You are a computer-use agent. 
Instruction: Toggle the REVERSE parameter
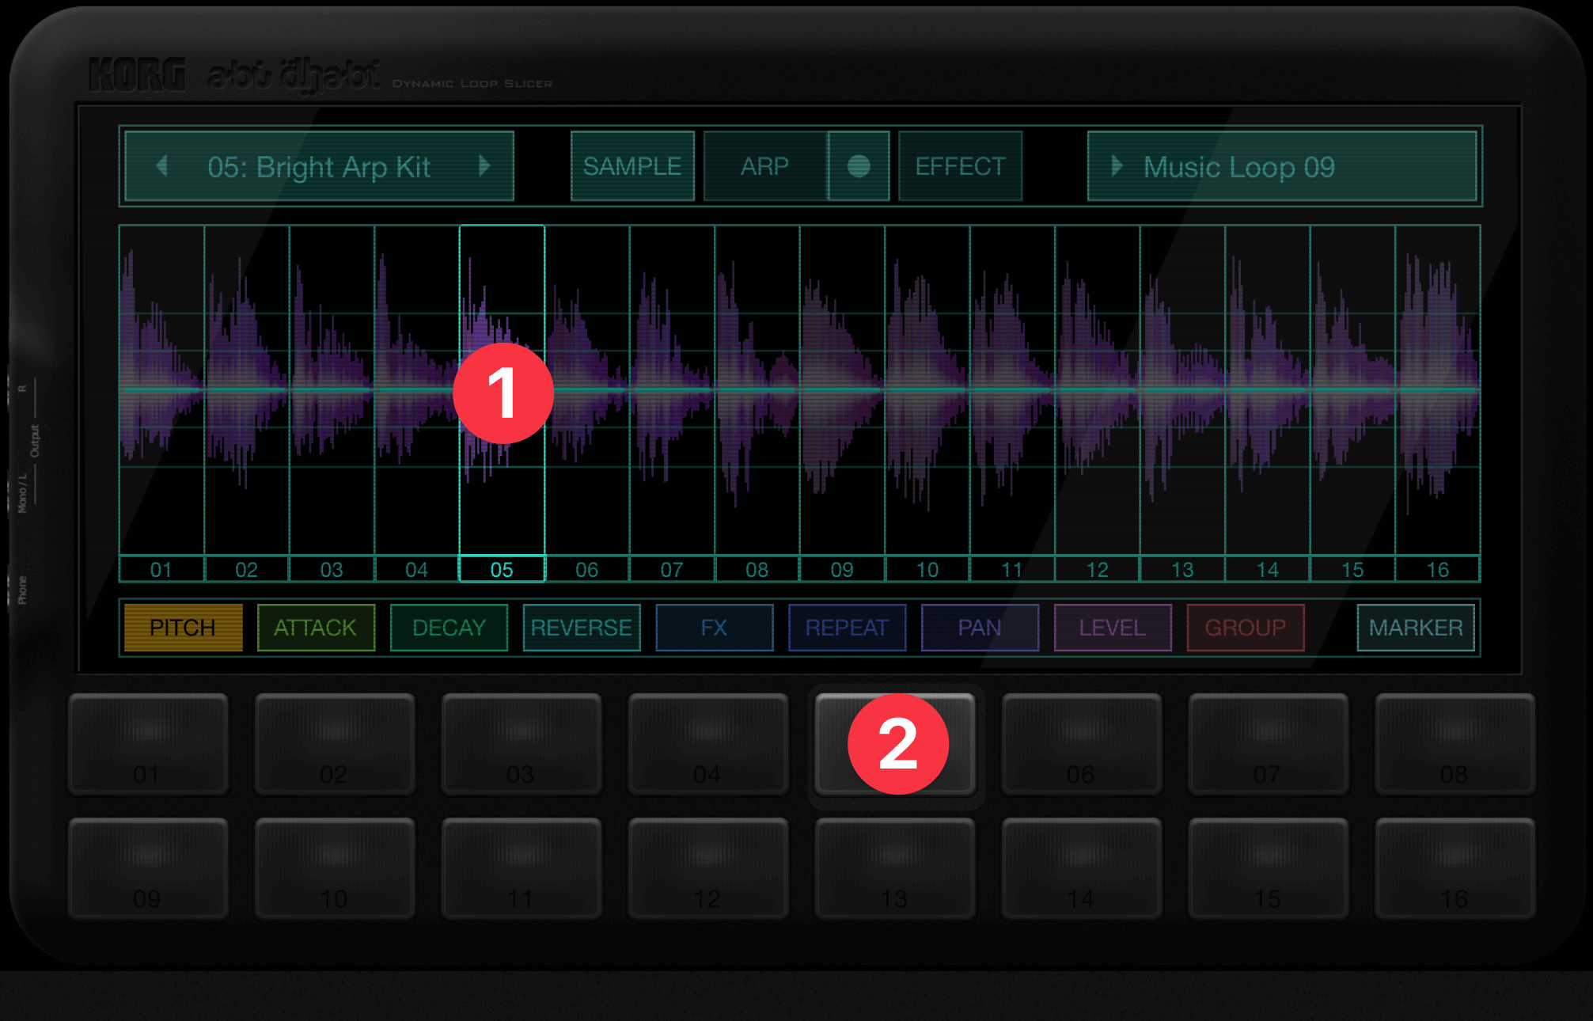tap(581, 628)
